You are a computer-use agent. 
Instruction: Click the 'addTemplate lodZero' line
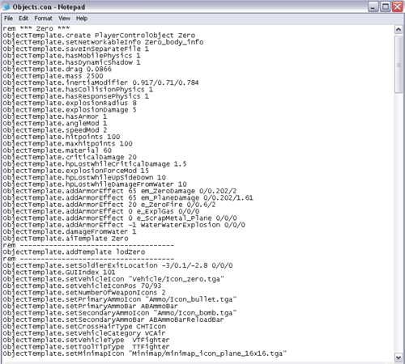74,252
